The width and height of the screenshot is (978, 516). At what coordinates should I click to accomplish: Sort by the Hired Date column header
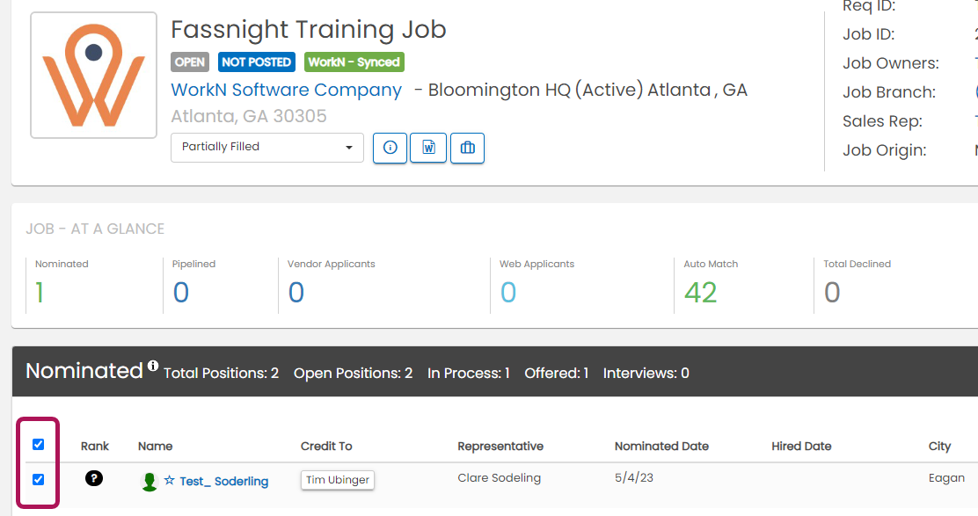(x=801, y=447)
